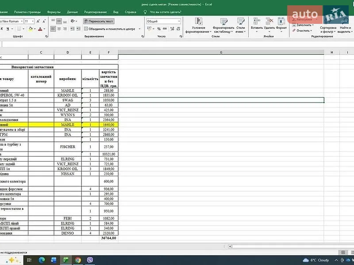Image resolution: width=354 pixels, height=265 pixels.
Task: Switch to the Справка tab
Action: 131,12
